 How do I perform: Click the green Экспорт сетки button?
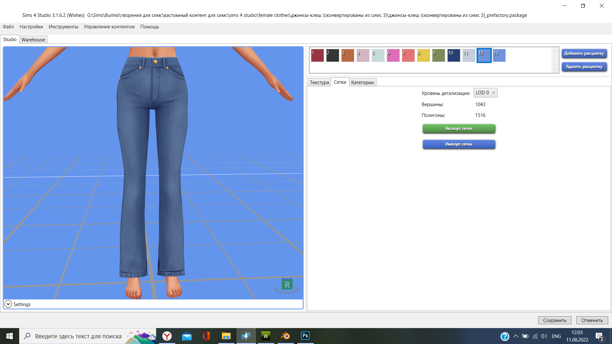(x=459, y=128)
